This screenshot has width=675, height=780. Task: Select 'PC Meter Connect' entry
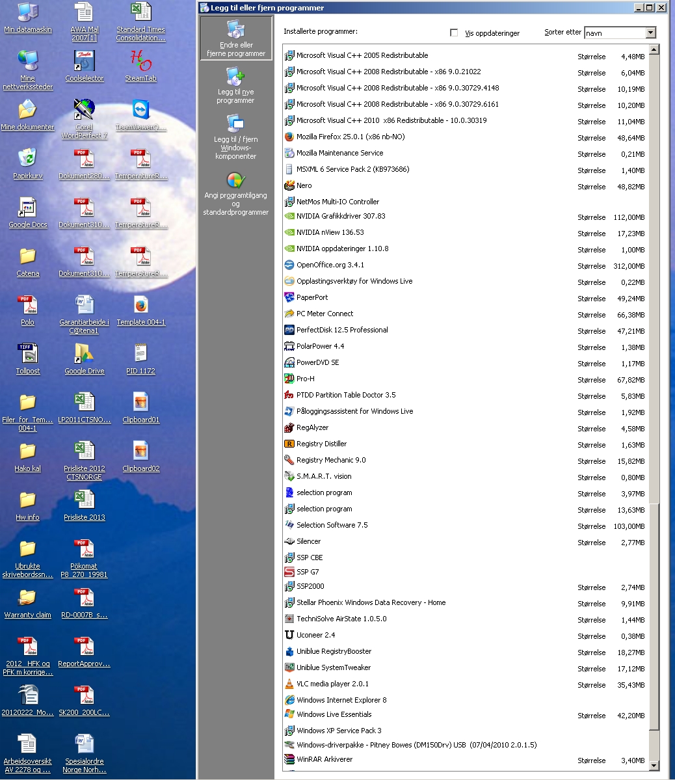pyautogui.click(x=466, y=314)
